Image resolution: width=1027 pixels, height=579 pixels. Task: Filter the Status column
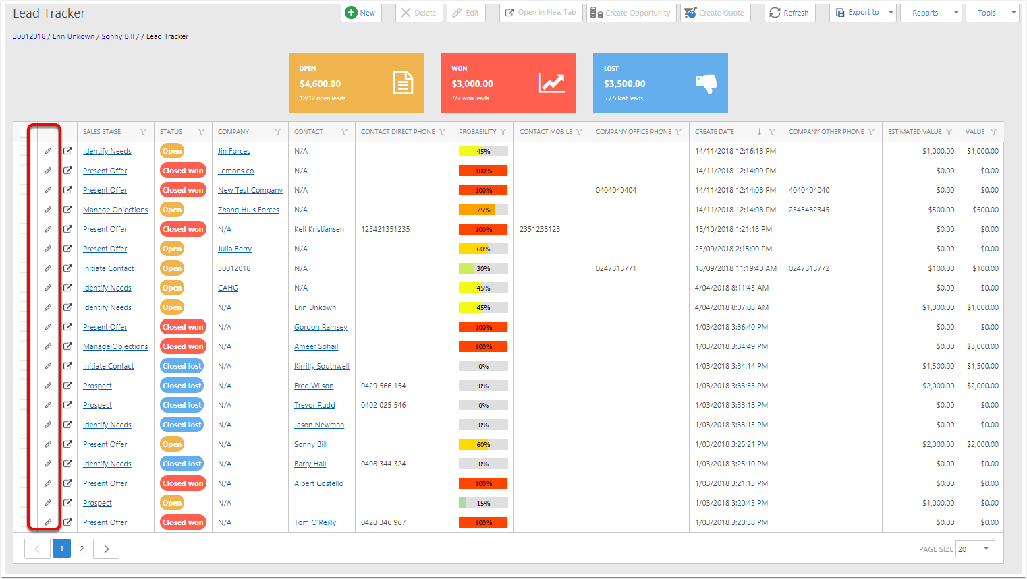pyautogui.click(x=201, y=132)
